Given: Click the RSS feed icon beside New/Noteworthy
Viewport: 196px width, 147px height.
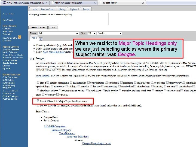Looking at the screenshot, I should (20, 37).
